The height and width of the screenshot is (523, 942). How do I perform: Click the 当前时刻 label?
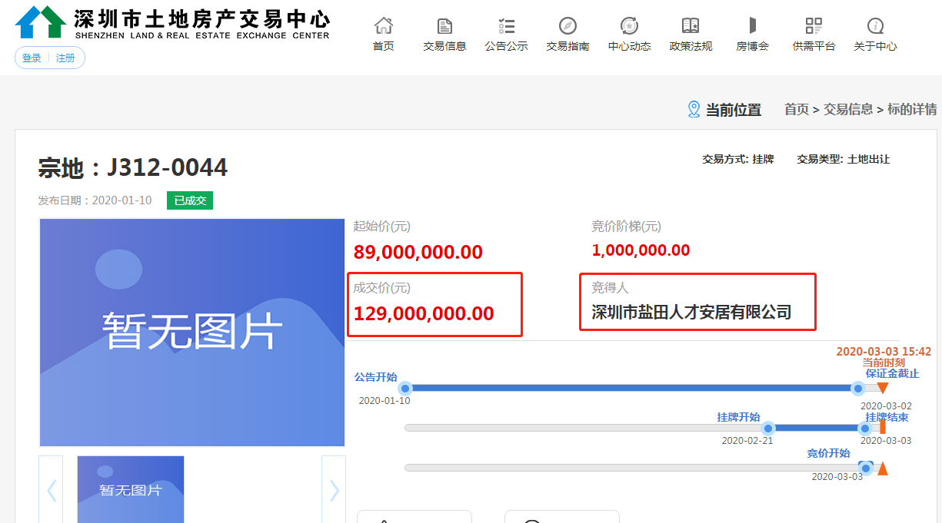coord(884,362)
